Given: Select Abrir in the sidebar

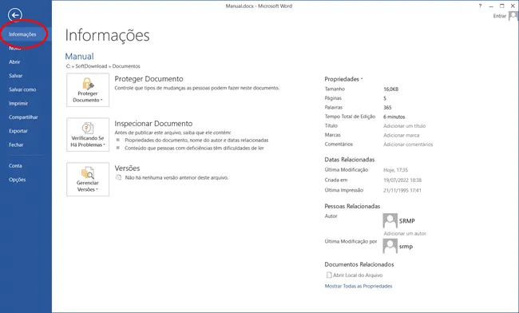Looking at the screenshot, I should pos(14,61).
